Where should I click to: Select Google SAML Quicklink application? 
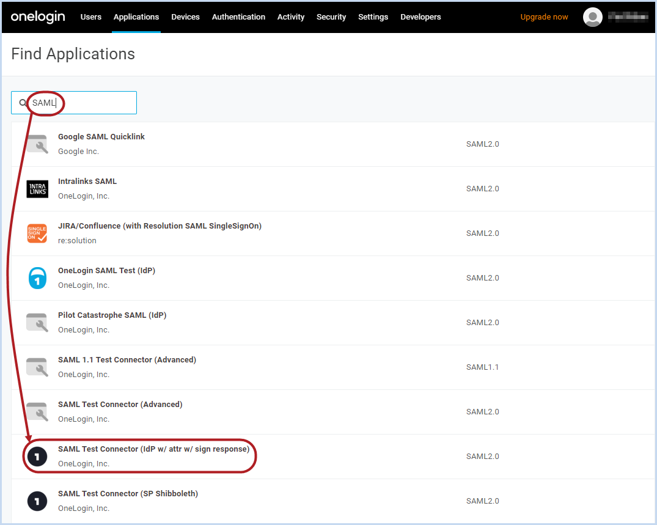332,144
